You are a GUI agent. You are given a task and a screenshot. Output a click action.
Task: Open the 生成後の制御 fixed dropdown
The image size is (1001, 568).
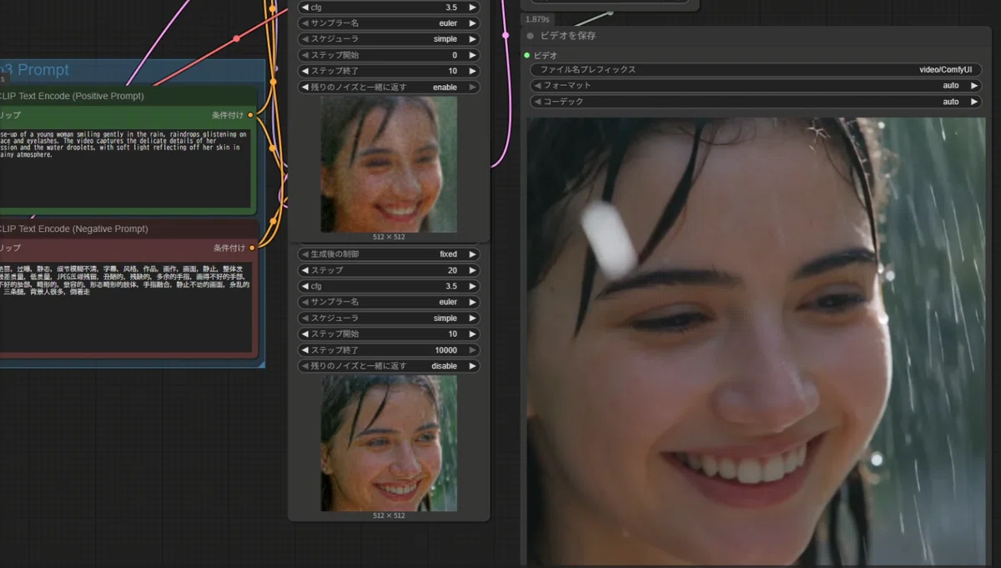pos(389,254)
